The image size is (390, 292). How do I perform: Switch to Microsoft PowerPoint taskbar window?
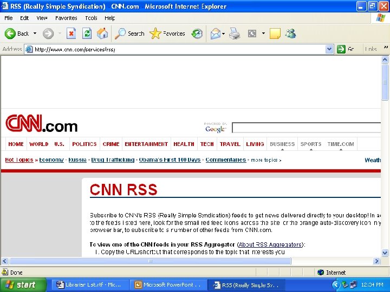(x=168, y=284)
